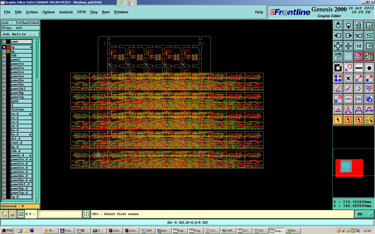375x234 pixels.
Task: Toggle the grid display icon
Action: (x=348, y=56)
